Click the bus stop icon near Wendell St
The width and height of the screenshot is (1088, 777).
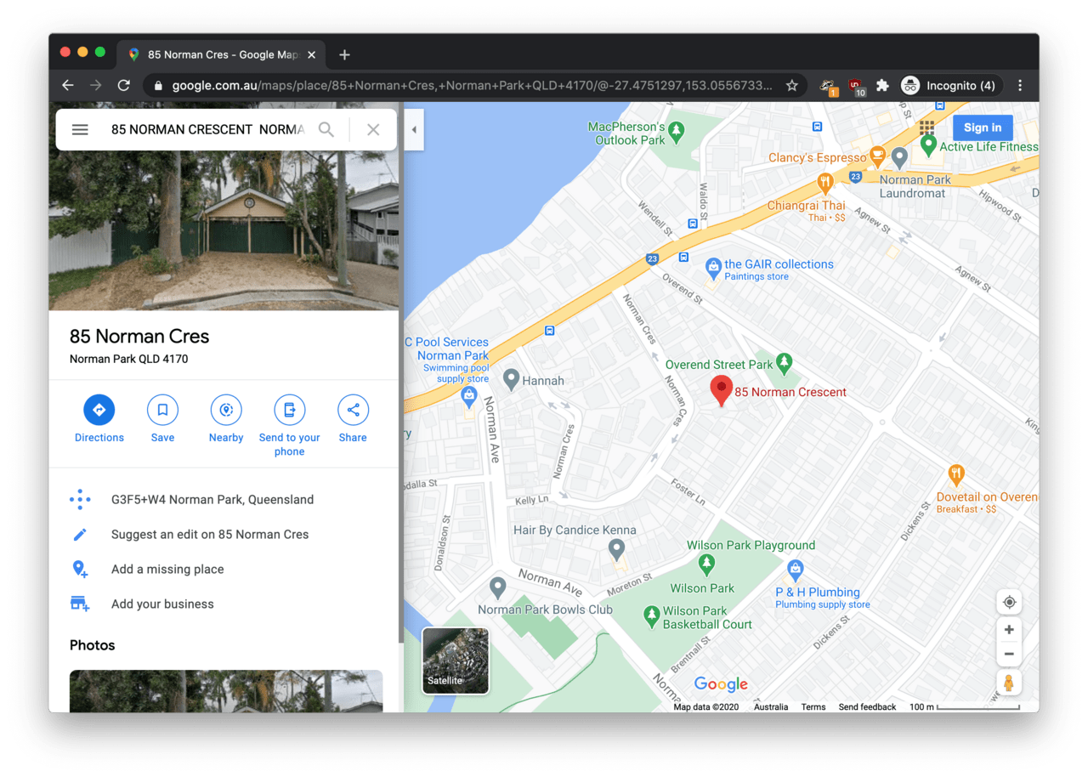[693, 224]
